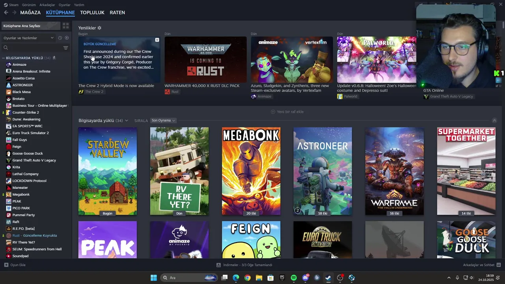Open the Arkadaşlar menu

coord(47,5)
